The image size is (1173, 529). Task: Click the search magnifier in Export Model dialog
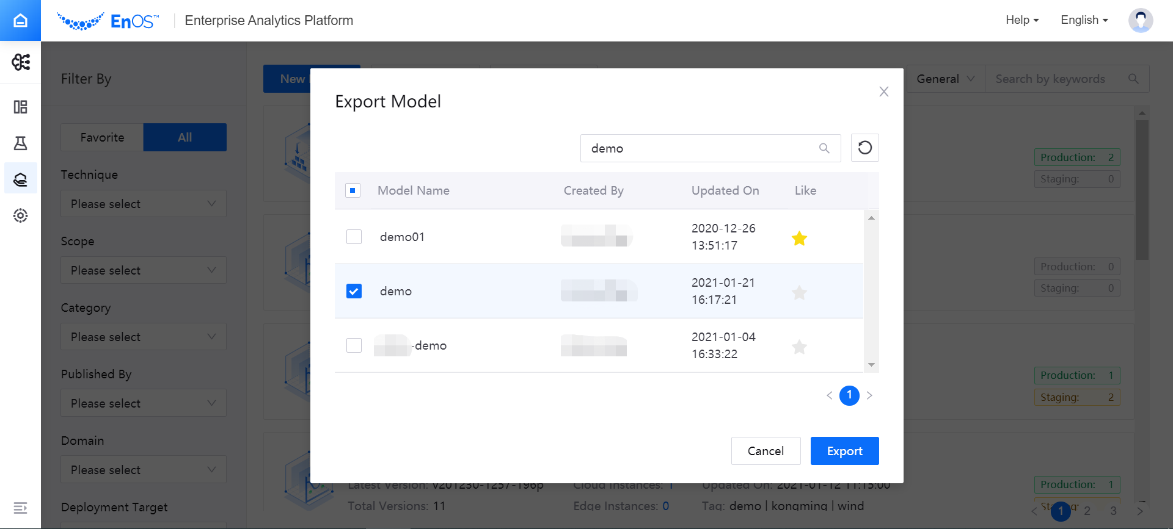point(824,148)
